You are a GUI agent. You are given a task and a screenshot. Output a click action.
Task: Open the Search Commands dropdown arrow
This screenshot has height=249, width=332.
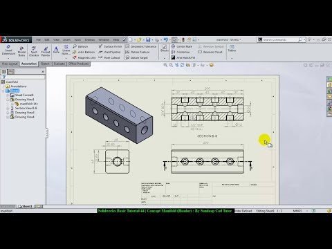pyautogui.click(x=304, y=40)
